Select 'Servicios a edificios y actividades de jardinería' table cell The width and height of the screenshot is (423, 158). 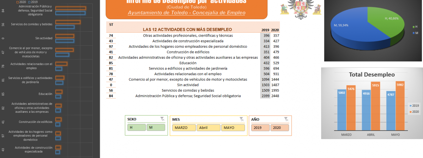(188, 68)
